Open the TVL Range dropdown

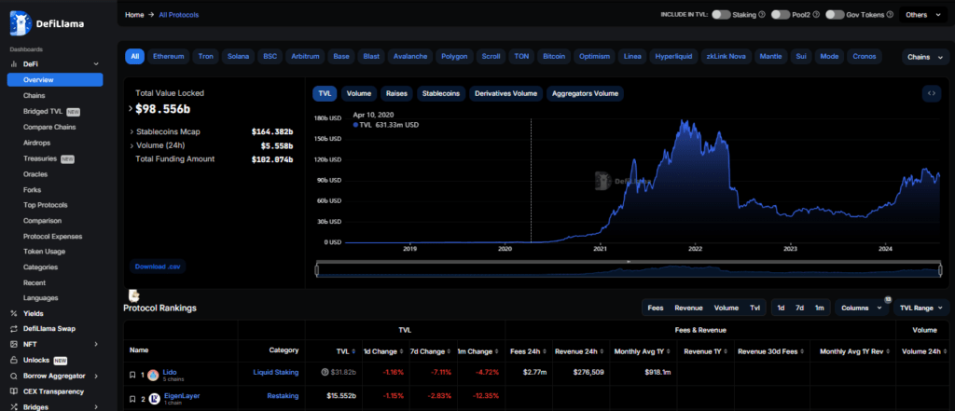(x=921, y=308)
